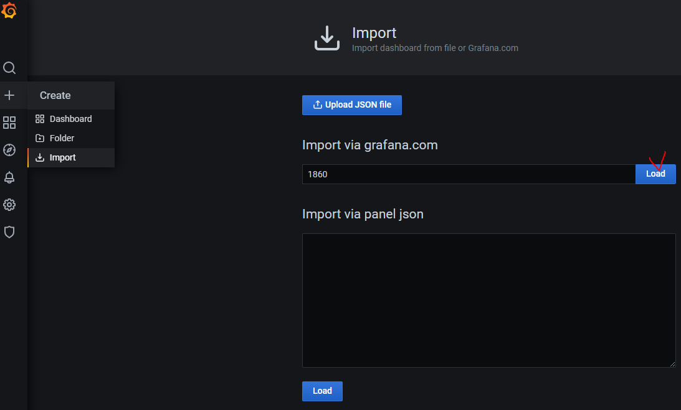Open Server Admin shield icon in the sidebar
Viewport: 681px width, 410px height.
(x=9, y=232)
